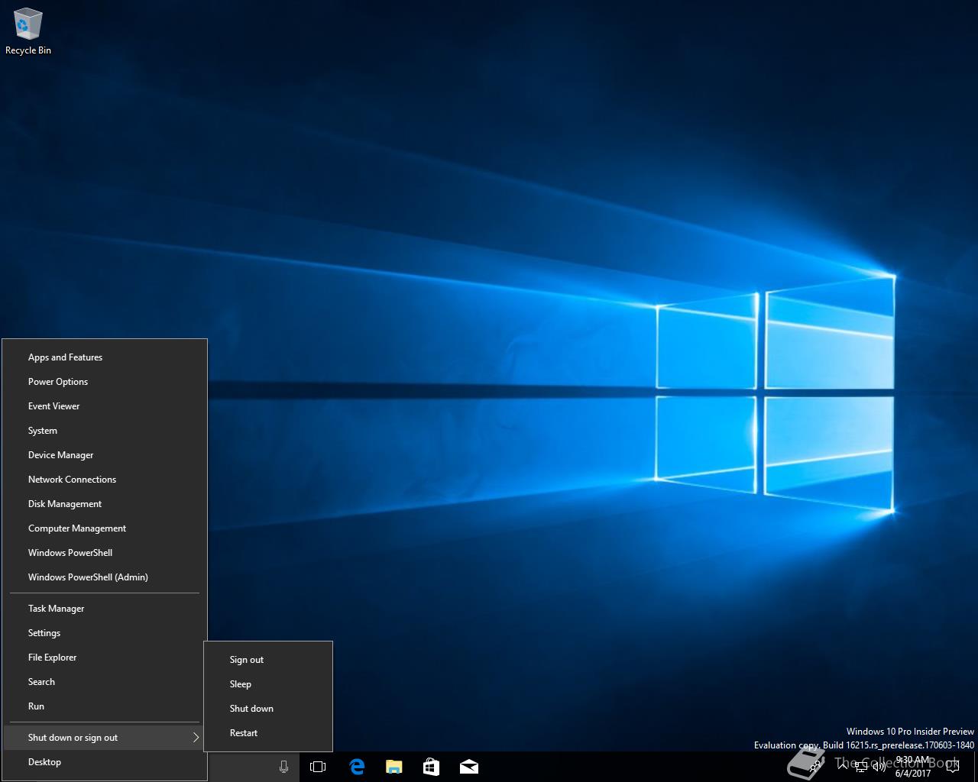Open Power Options

click(x=105, y=382)
